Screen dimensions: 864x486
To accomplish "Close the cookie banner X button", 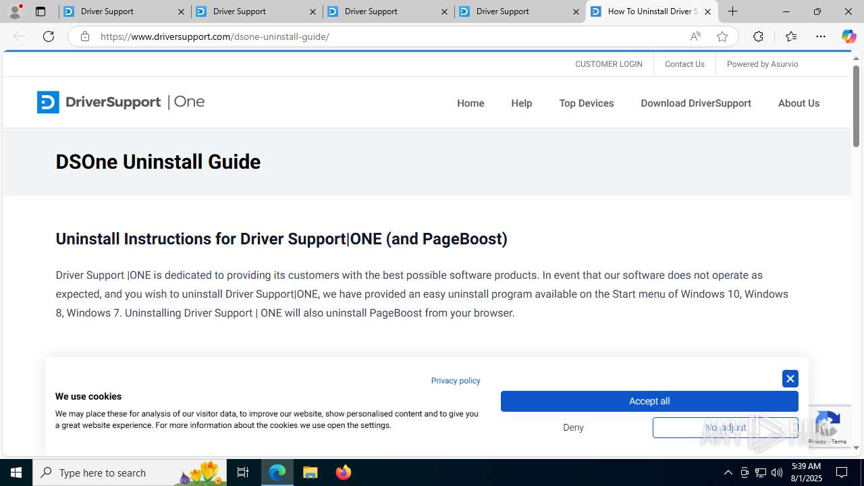I will [790, 379].
